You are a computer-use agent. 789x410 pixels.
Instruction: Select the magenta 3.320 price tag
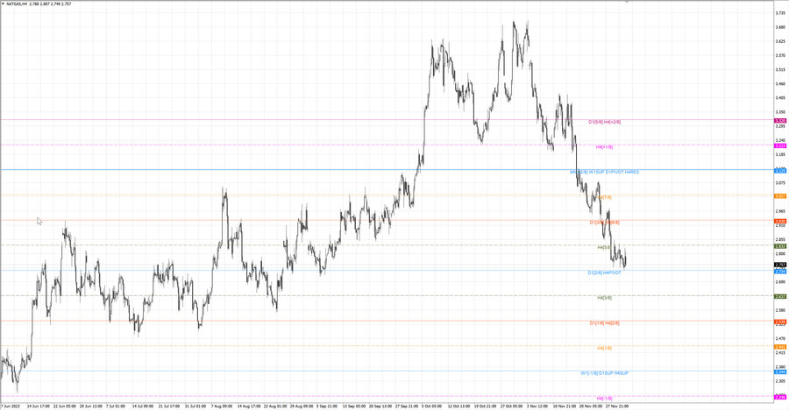pyautogui.click(x=780, y=121)
